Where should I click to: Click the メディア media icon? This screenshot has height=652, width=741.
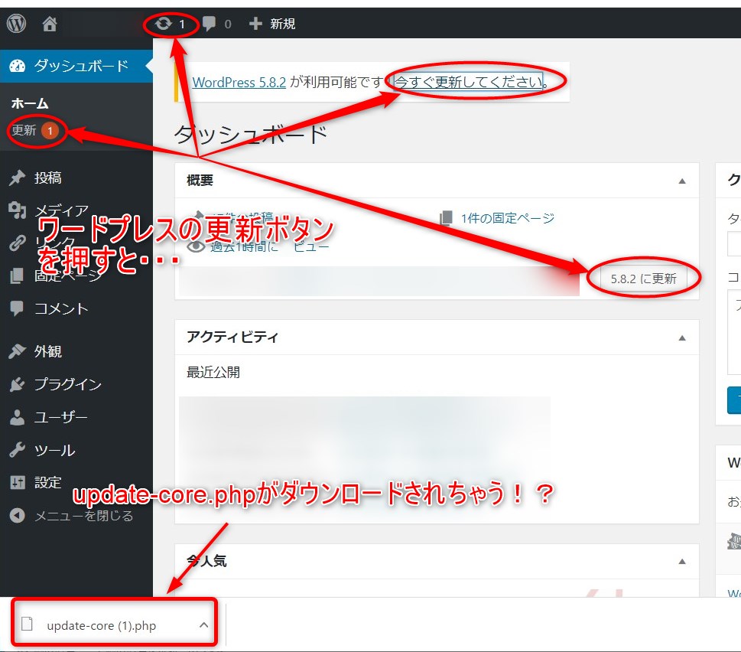click(17, 210)
